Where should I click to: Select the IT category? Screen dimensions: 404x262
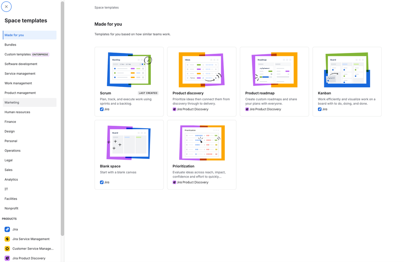click(30, 189)
